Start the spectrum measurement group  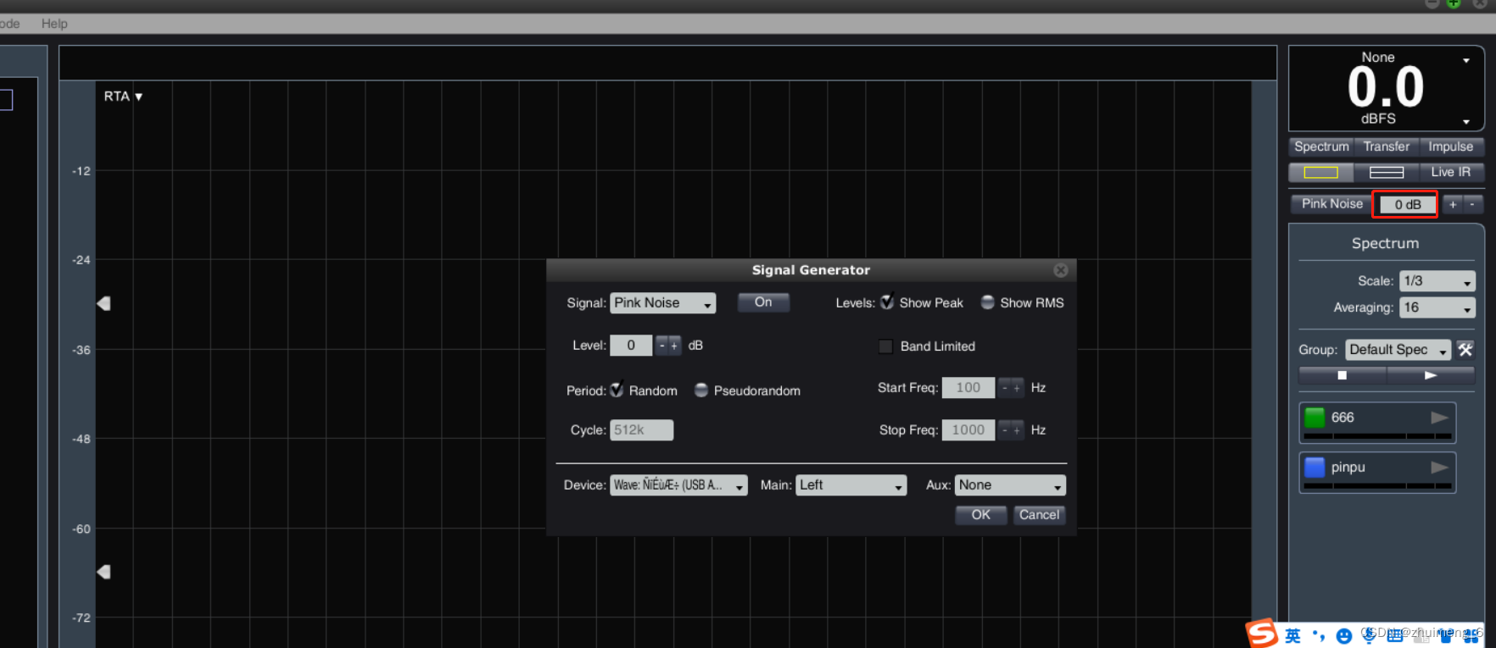tap(1431, 375)
